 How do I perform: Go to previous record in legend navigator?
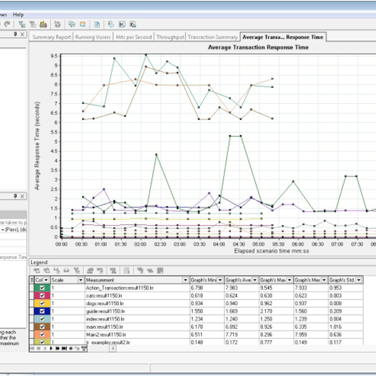(x=45, y=348)
